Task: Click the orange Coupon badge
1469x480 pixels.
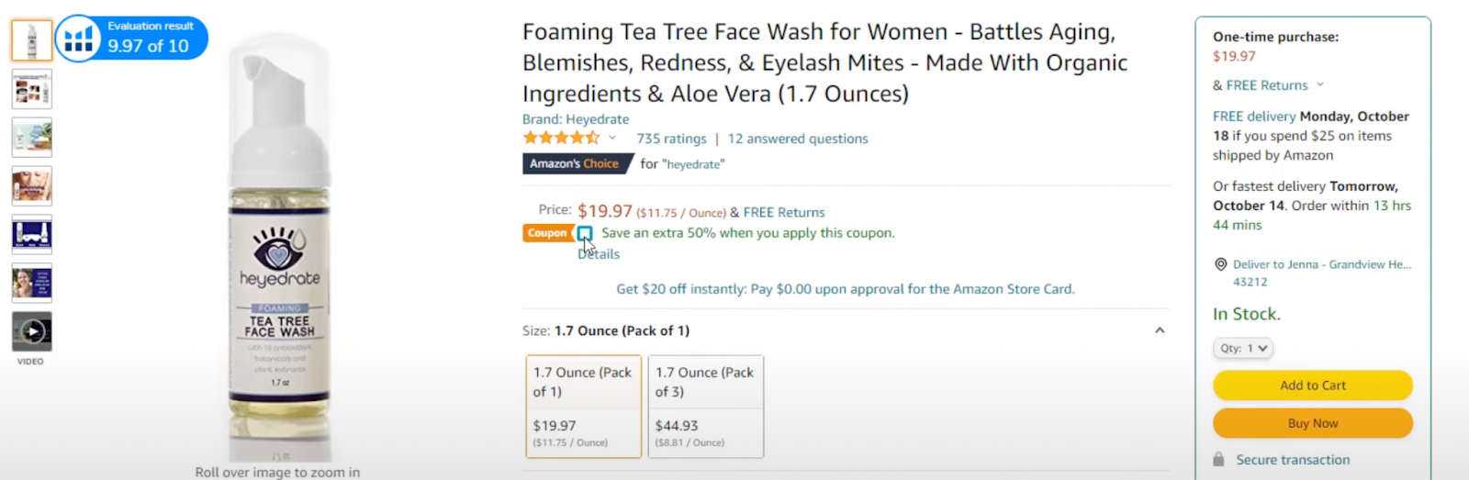Action: click(547, 233)
